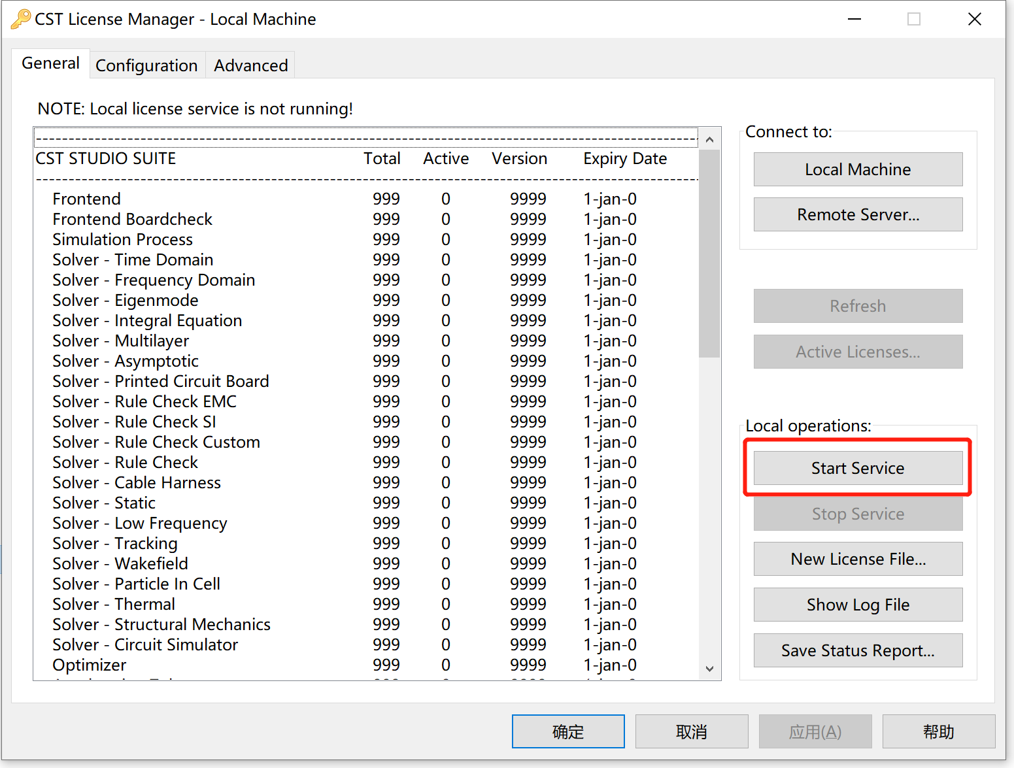Select Solver - Asymptotic row
This screenshot has height=768, width=1014.
pyautogui.click(x=366, y=361)
